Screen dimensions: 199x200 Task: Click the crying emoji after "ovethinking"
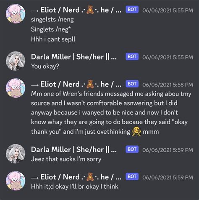(x=136, y=131)
